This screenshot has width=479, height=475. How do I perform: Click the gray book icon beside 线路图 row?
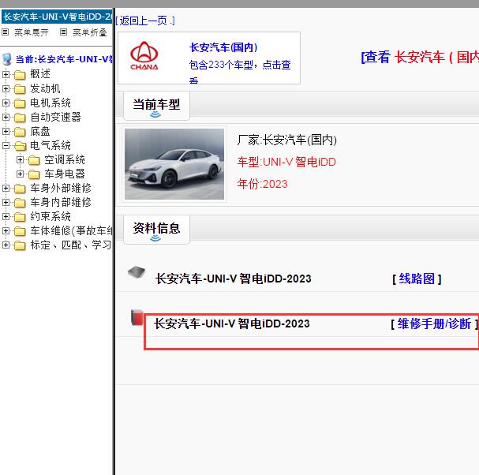click(x=137, y=271)
